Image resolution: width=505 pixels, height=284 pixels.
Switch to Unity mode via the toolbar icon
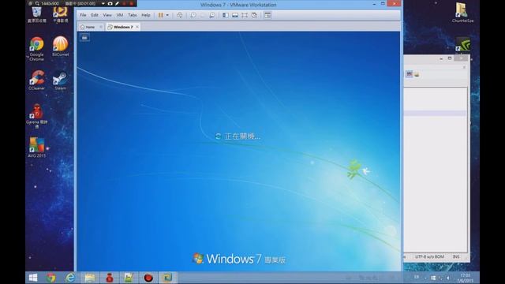coord(254,15)
